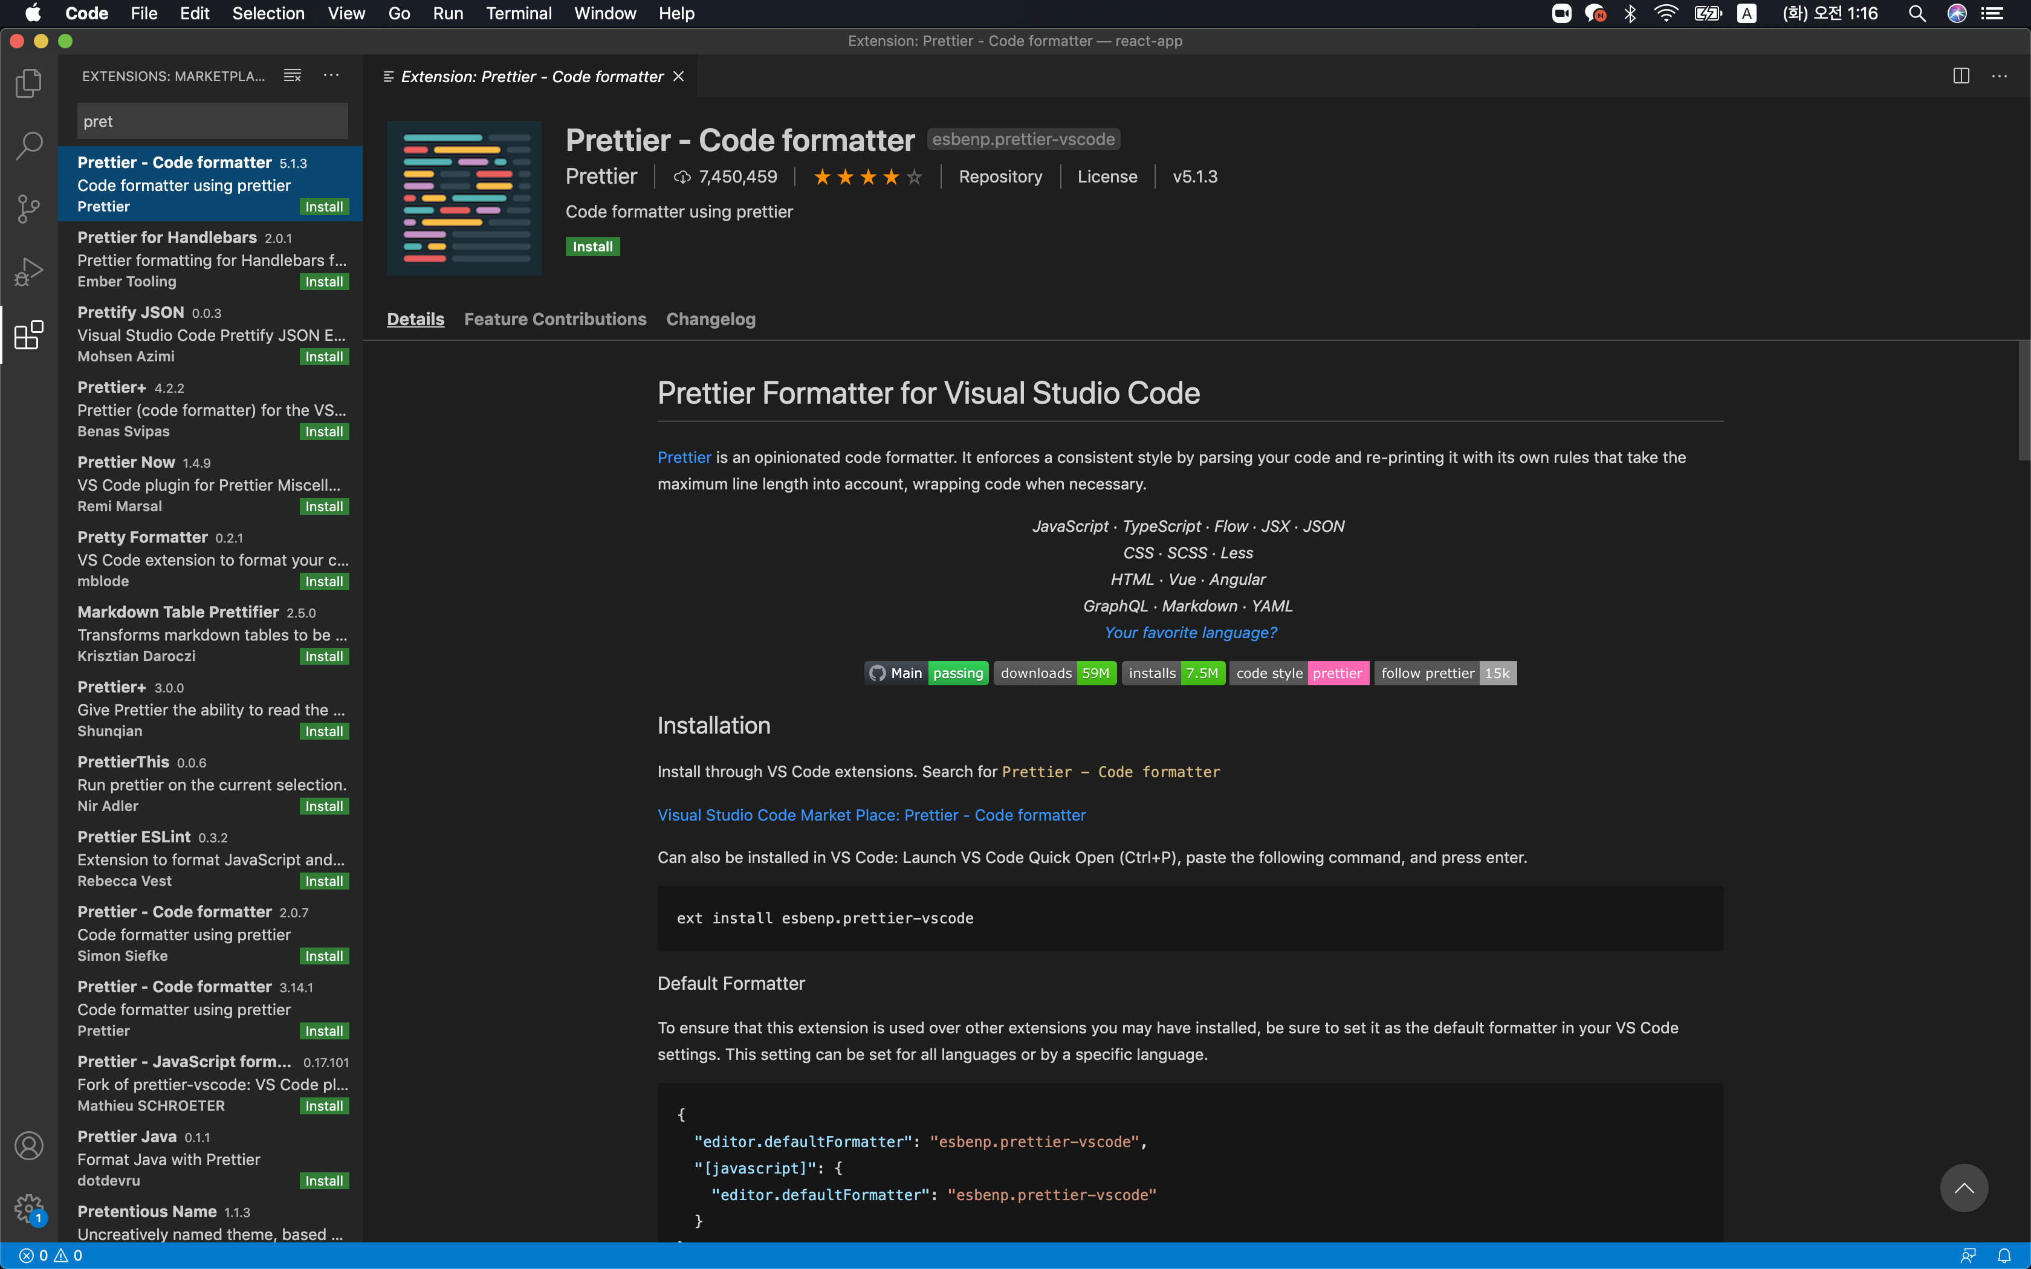
Task: Open the Repository link
Action: tap(1000, 176)
